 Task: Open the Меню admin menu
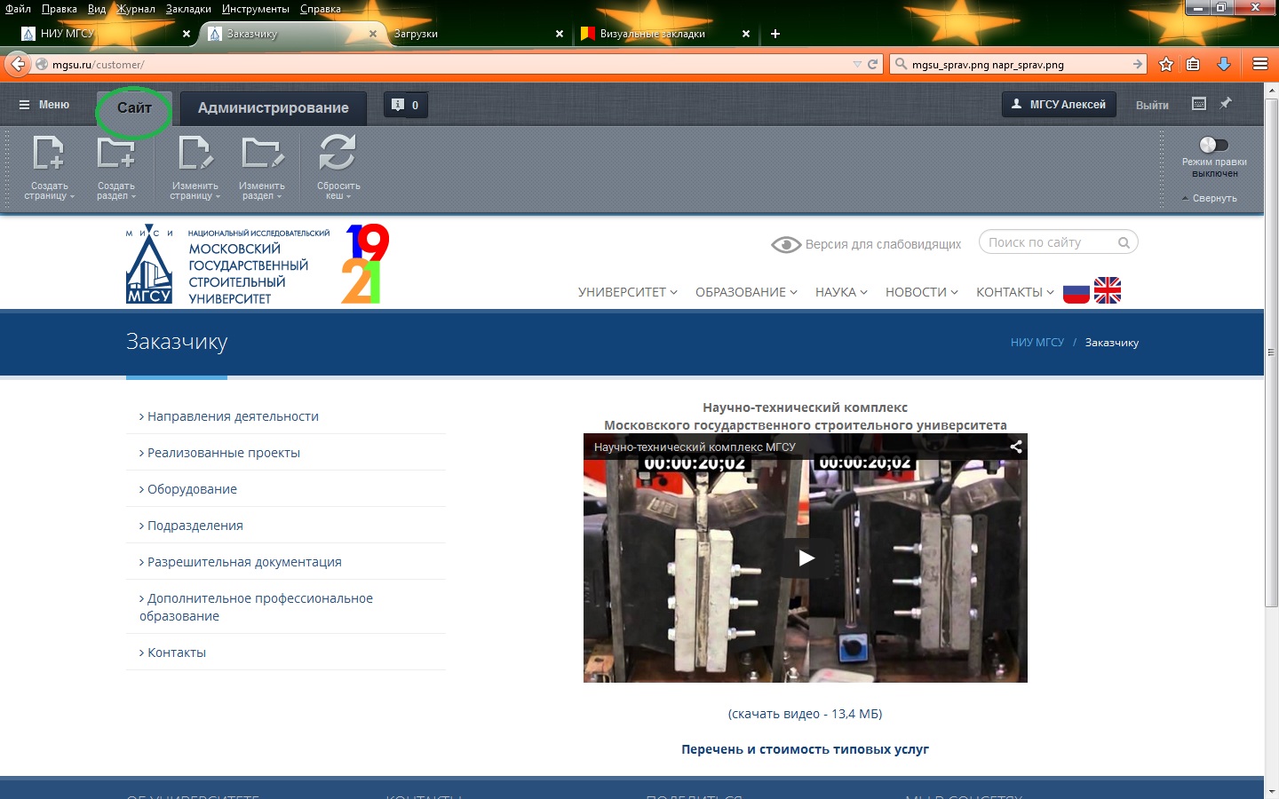(44, 105)
